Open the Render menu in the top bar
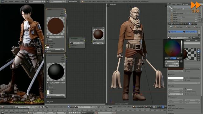The height and width of the screenshot is (114, 203). tap(11, 2)
